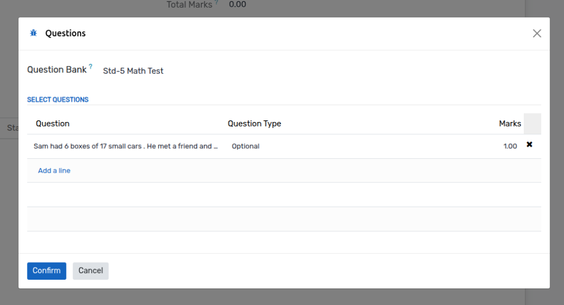This screenshot has height=305, width=564.
Task: Select the '1.00' marks cell
Action: click(510, 146)
